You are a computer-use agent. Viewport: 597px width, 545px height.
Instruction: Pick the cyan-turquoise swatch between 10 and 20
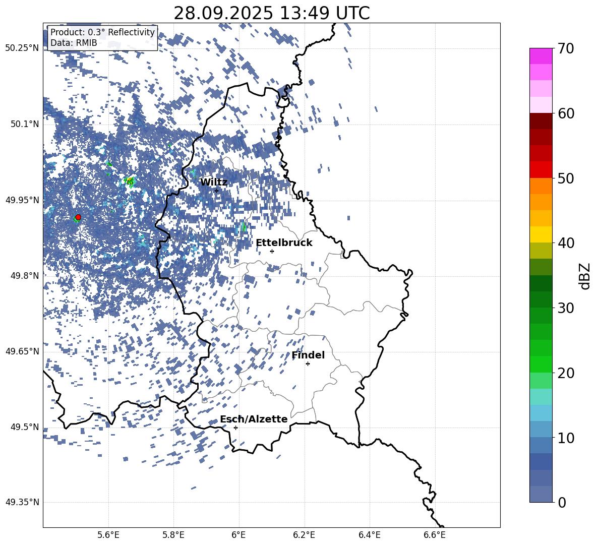coord(541,397)
